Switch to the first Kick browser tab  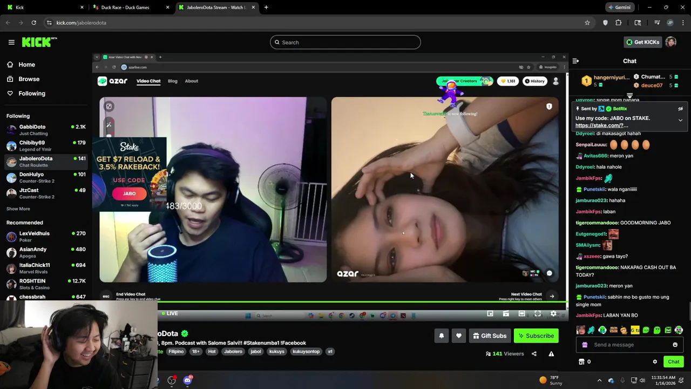[44, 8]
